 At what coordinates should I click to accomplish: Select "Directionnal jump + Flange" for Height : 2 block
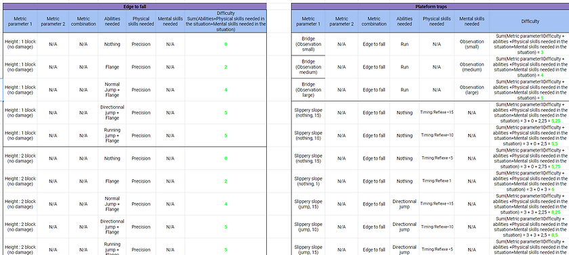click(112, 227)
